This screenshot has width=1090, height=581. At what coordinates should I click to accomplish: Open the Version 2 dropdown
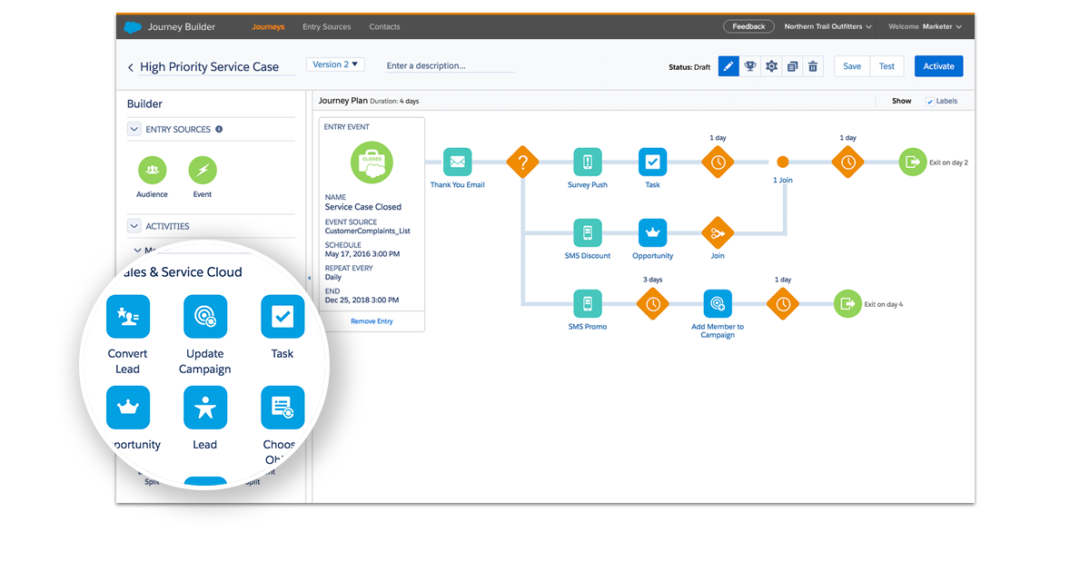[x=335, y=64]
